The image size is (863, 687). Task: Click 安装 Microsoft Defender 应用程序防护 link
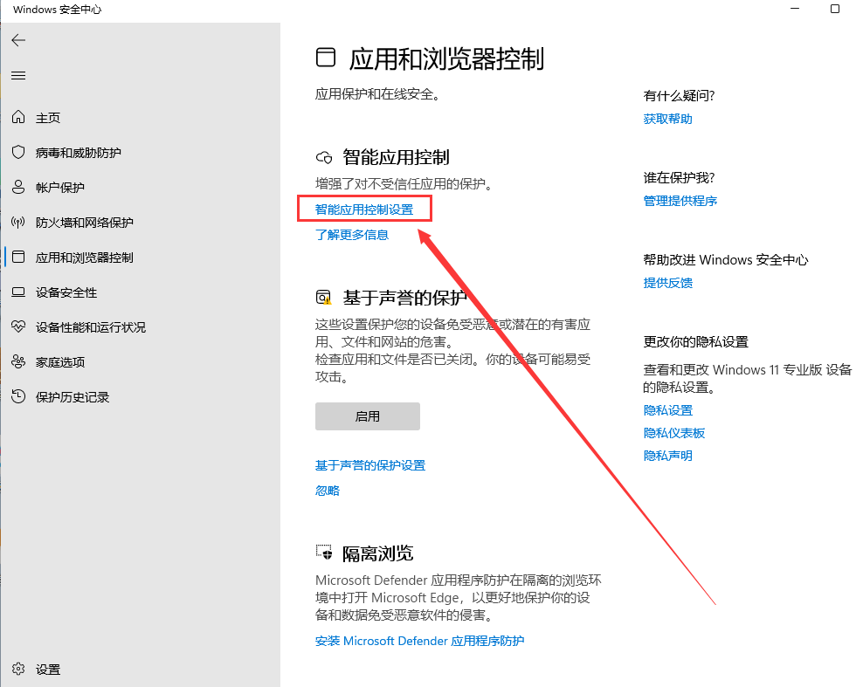(x=419, y=641)
